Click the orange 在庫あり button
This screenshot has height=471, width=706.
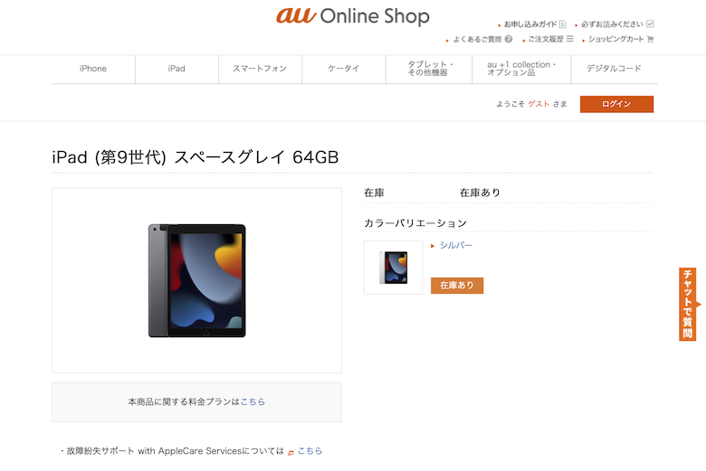[x=456, y=285]
